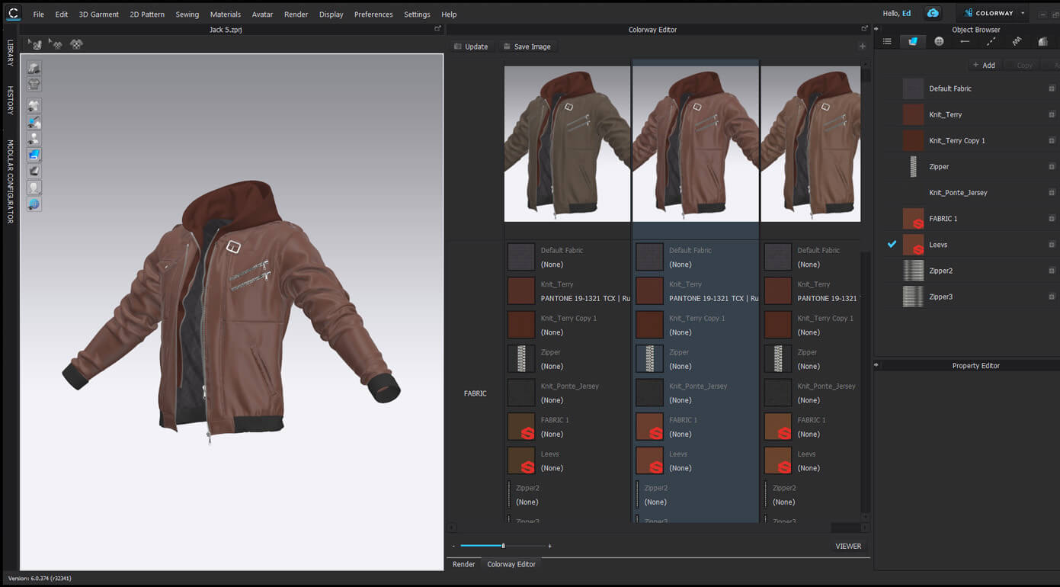Click the blue fabric surface icon in the viewport sidebar
The height and width of the screenshot is (587, 1060).
point(34,155)
